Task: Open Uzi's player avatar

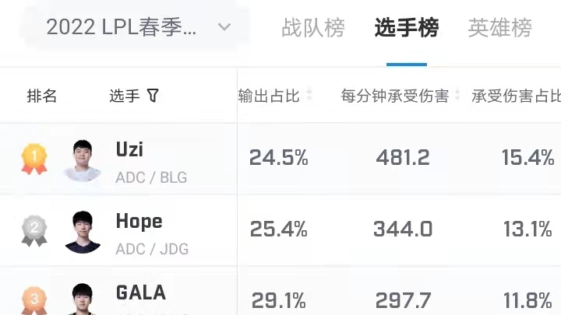Action: [83, 160]
